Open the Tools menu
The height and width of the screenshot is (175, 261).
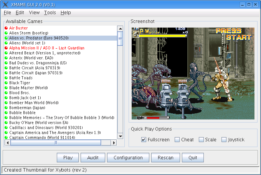(x=50, y=13)
